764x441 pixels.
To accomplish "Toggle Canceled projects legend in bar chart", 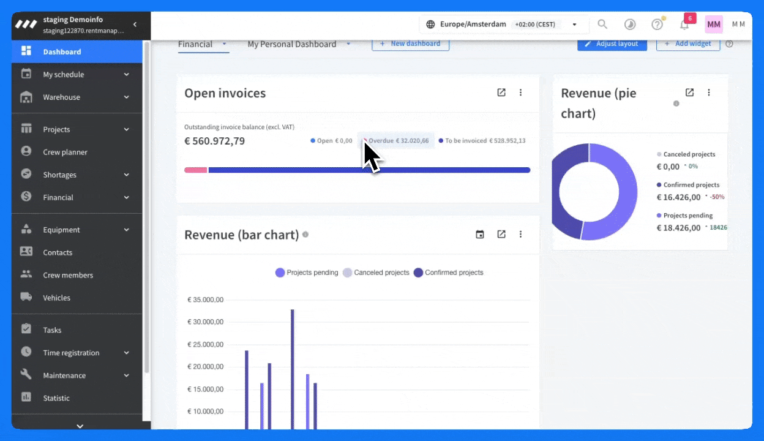I will (x=376, y=273).
